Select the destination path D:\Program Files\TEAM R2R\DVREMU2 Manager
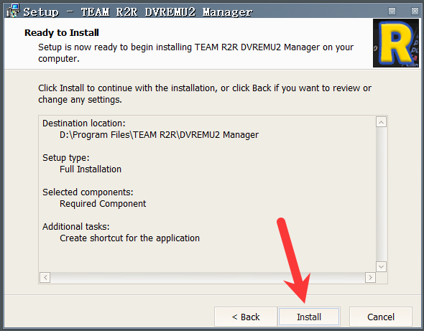 [159, 134]
